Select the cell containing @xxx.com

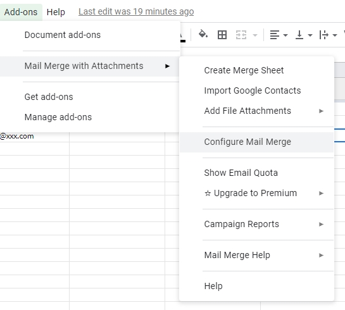pyautogui.click(x=35, y=136)
